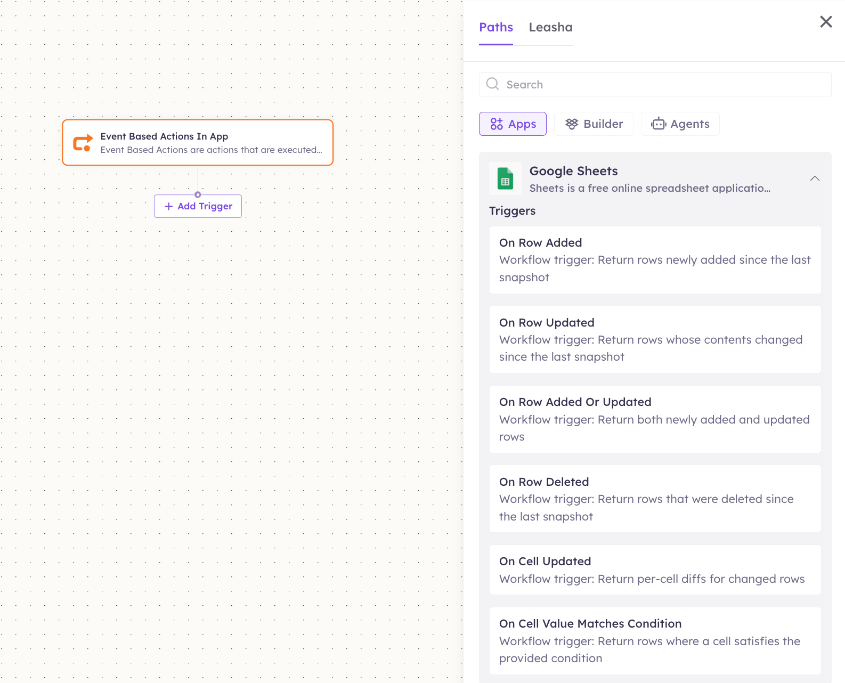This screenshot has width=845, height=683.
Task: Click the plus icon in Add Trigger
Action: [168, 206]
